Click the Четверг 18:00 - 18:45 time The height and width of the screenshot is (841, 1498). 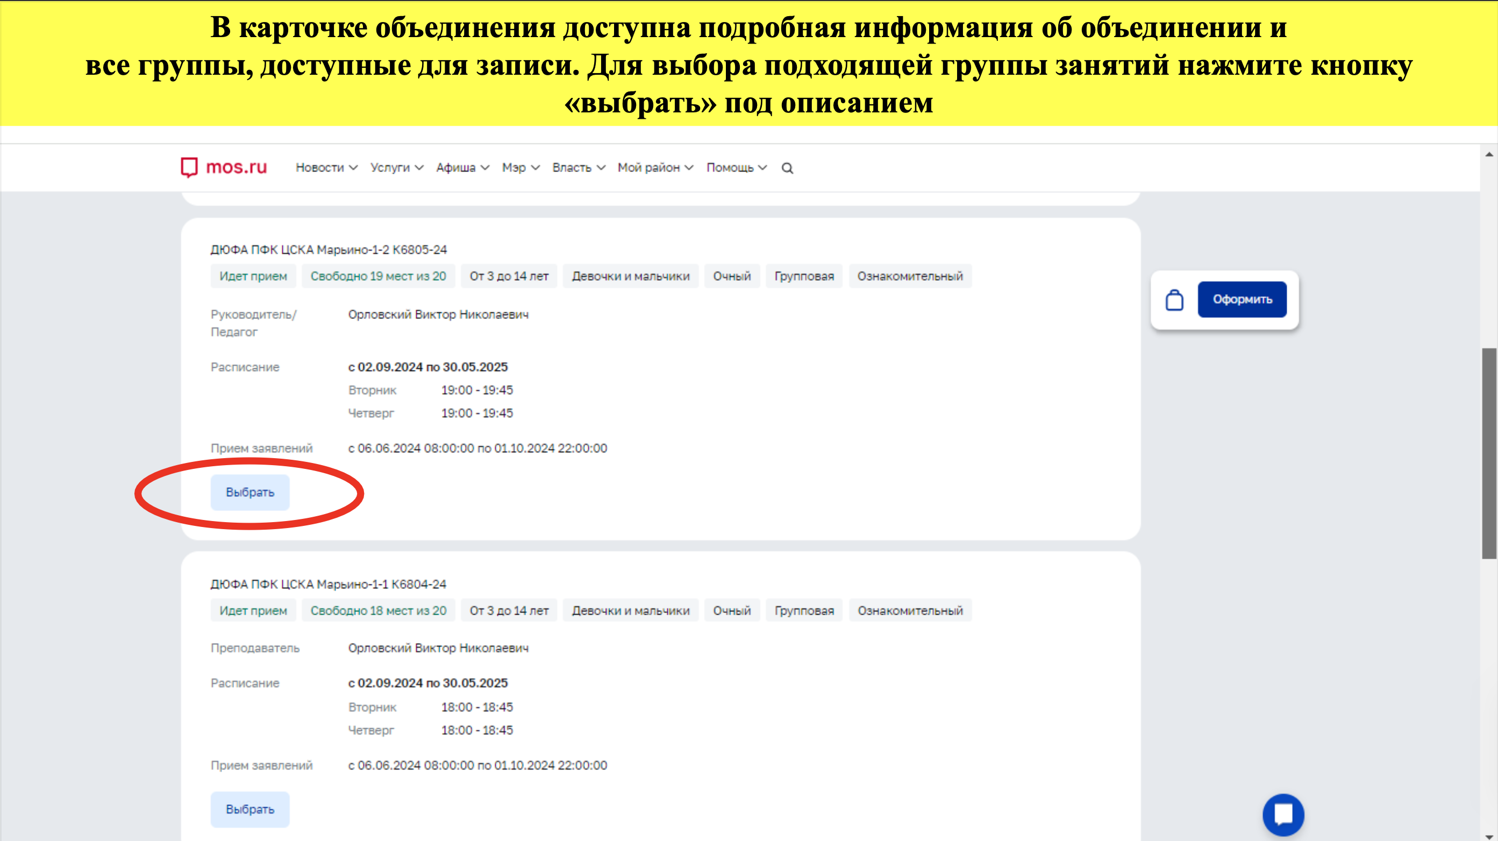click(477, 730)
